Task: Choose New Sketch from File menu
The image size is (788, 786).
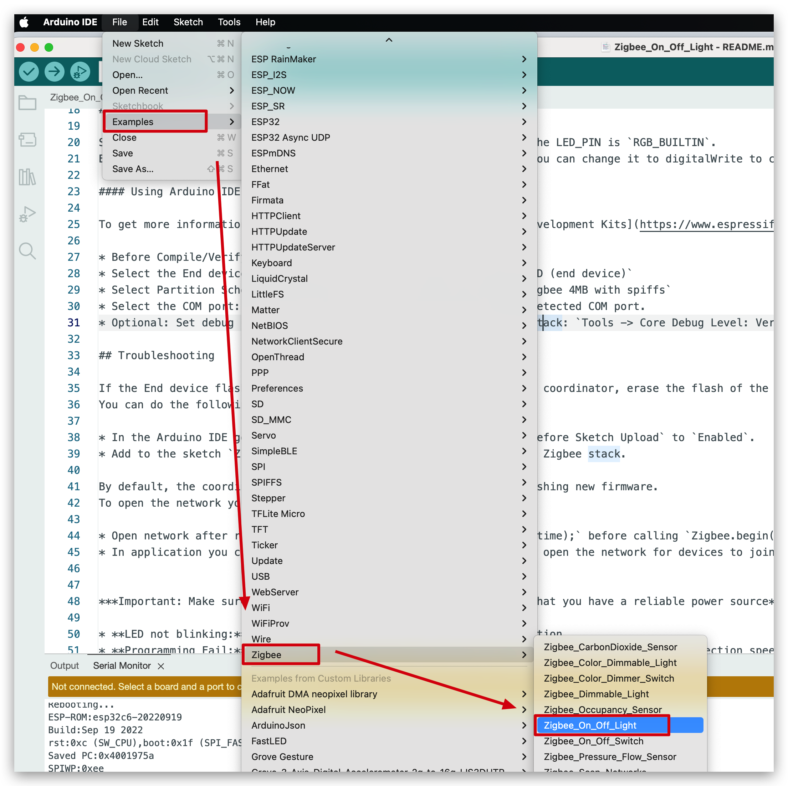Action: pos(172,43)
